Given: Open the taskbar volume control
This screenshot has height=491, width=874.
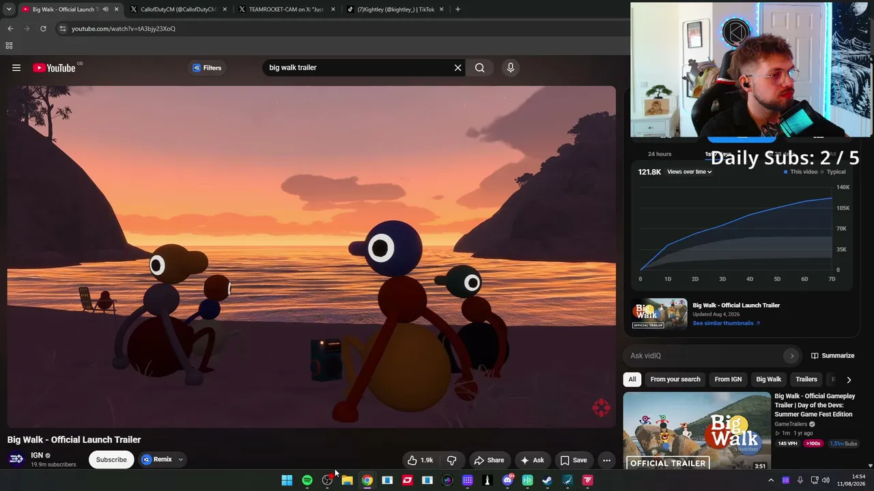Looking at the screenshot, I should (826, 480).
